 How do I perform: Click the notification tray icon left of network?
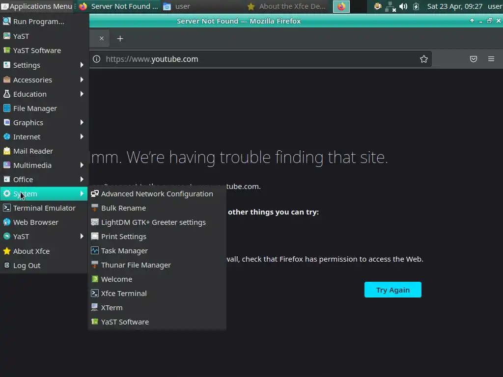coord(378,6)
